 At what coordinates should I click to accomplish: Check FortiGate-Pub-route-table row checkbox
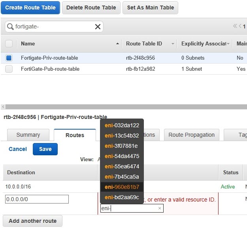coord(9,69)
